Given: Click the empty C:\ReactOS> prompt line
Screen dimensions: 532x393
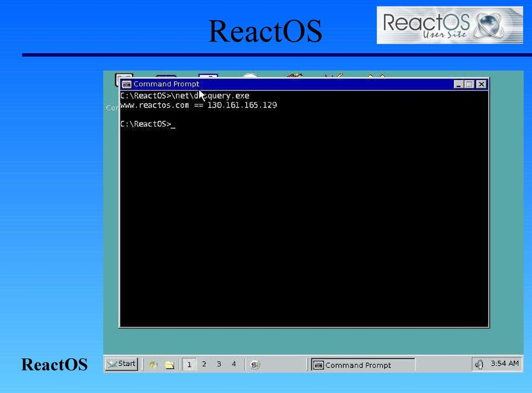Looking at the screenshot, I should tap(148, 124).
